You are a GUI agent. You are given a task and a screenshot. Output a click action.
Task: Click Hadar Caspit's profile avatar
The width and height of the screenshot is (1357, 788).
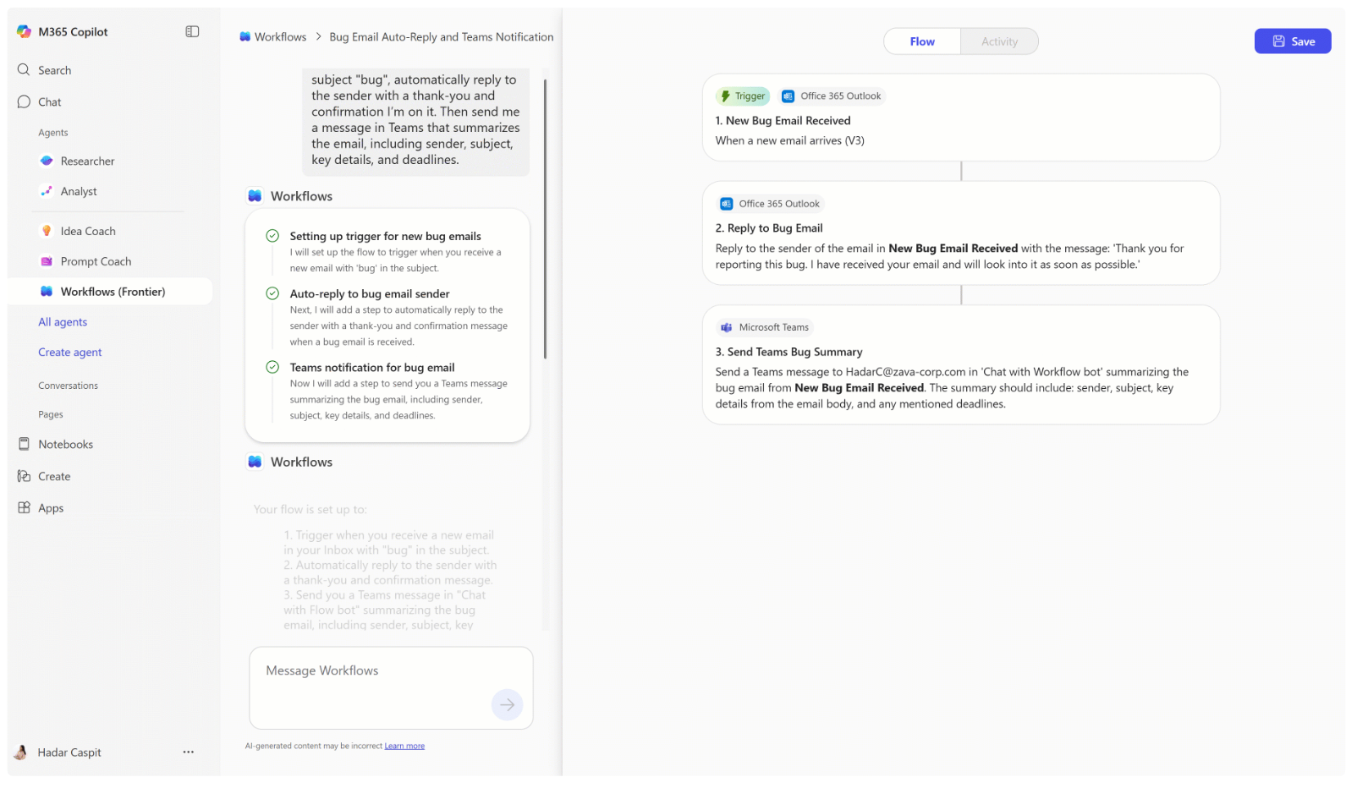click(21, 752)
